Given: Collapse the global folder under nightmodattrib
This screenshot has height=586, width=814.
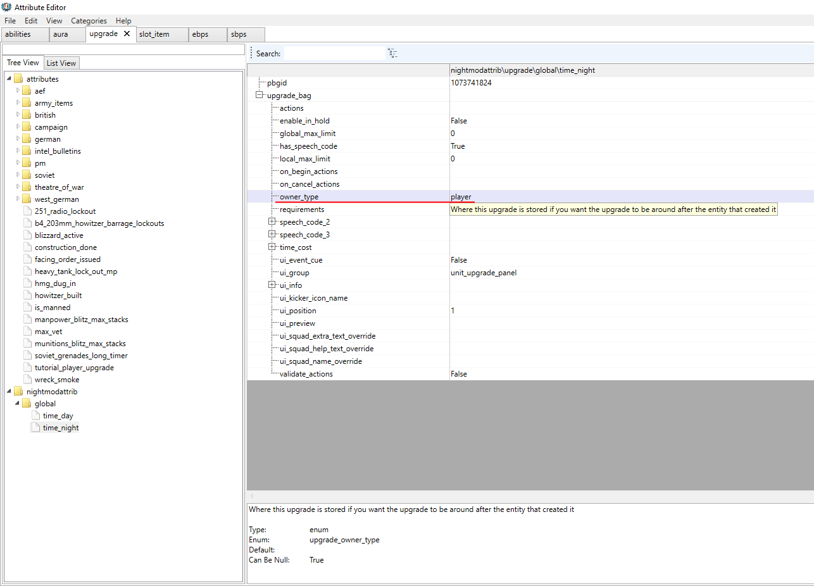Looking at the screenshot, I should click(18, 403).
